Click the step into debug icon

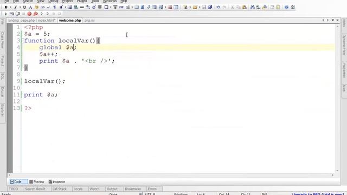click(11, 14)
